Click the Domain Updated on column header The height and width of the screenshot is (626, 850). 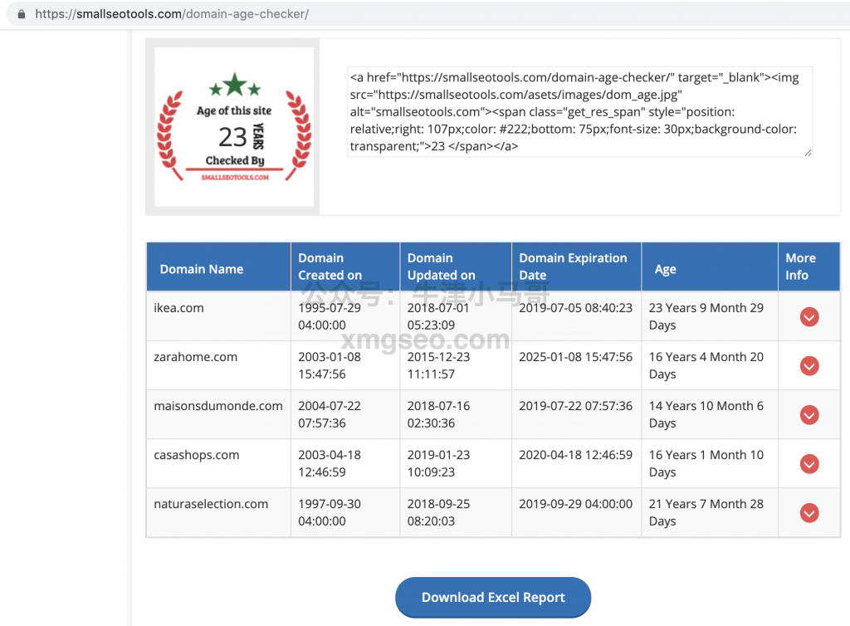456,267
